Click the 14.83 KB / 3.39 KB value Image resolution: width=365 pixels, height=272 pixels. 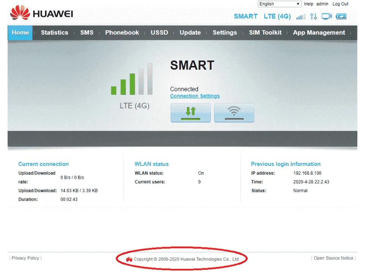(79, 191)
